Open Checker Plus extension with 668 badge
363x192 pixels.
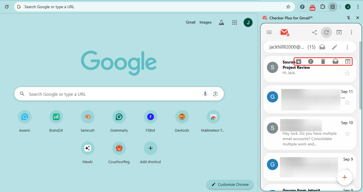(312, 7)
